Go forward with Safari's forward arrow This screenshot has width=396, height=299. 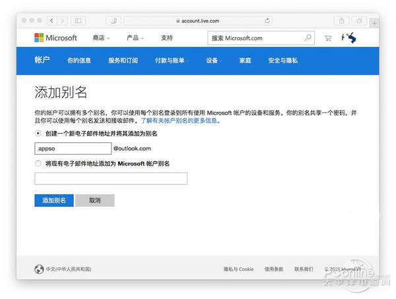[63, 20]
